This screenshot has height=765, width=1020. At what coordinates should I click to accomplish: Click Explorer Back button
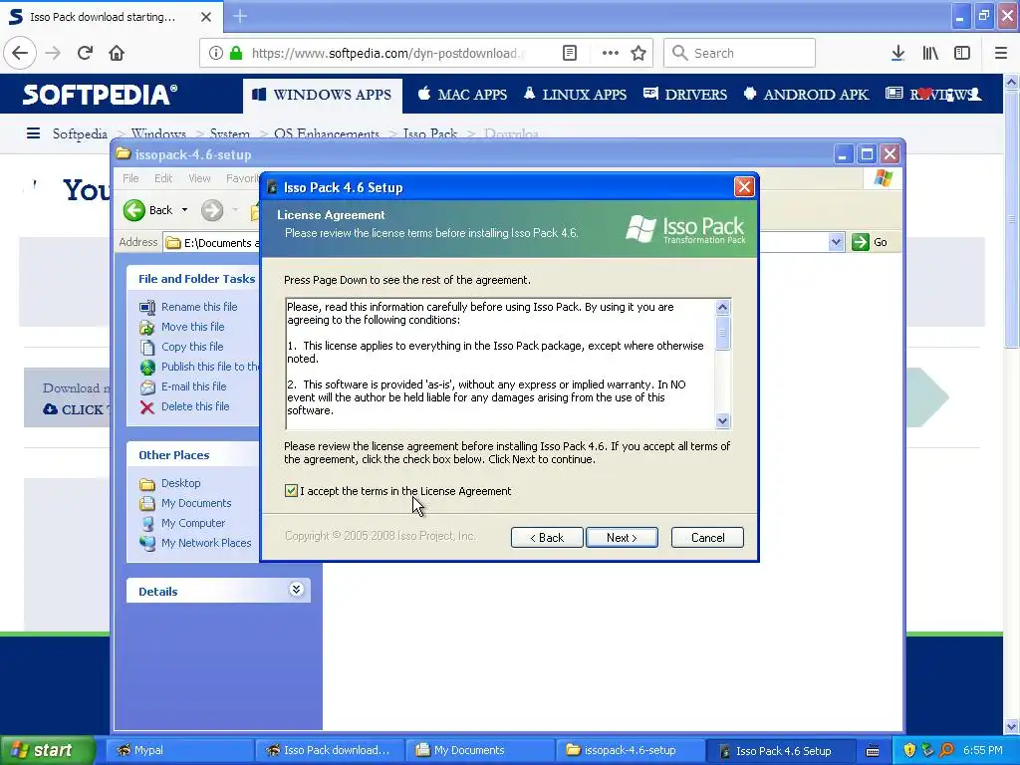(x=149, y=210)
